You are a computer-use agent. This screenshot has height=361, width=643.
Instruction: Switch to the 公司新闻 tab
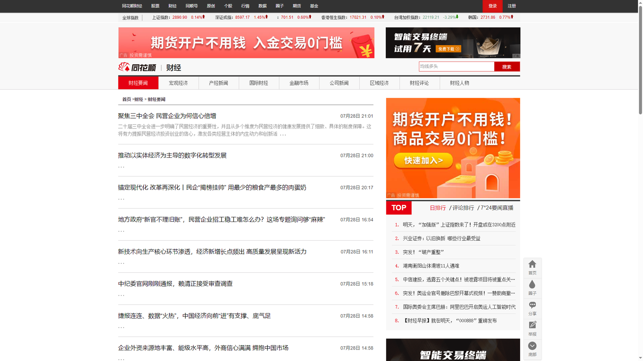click(339, 83)
